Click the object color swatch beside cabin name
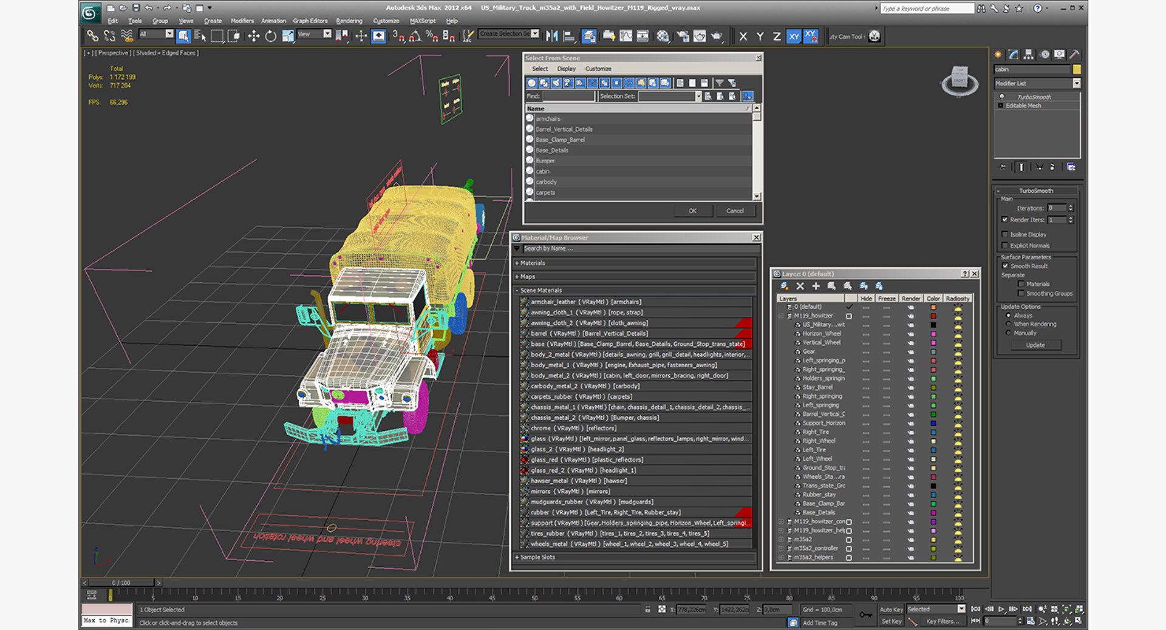 1077,69
